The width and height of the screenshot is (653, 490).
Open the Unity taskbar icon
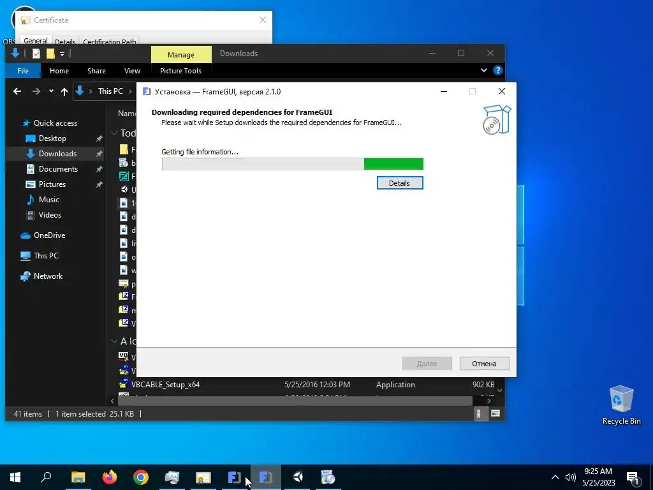click(x=297, y=477)
